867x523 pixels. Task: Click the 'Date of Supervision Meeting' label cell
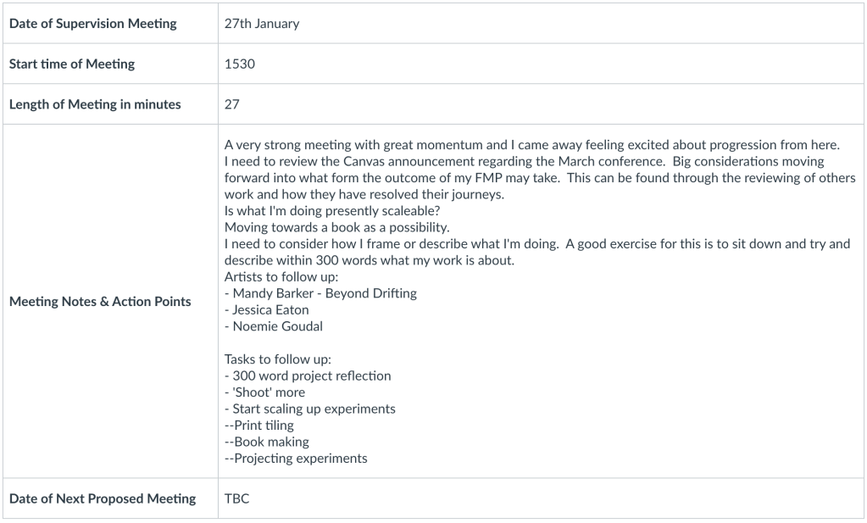coord(93,24)
